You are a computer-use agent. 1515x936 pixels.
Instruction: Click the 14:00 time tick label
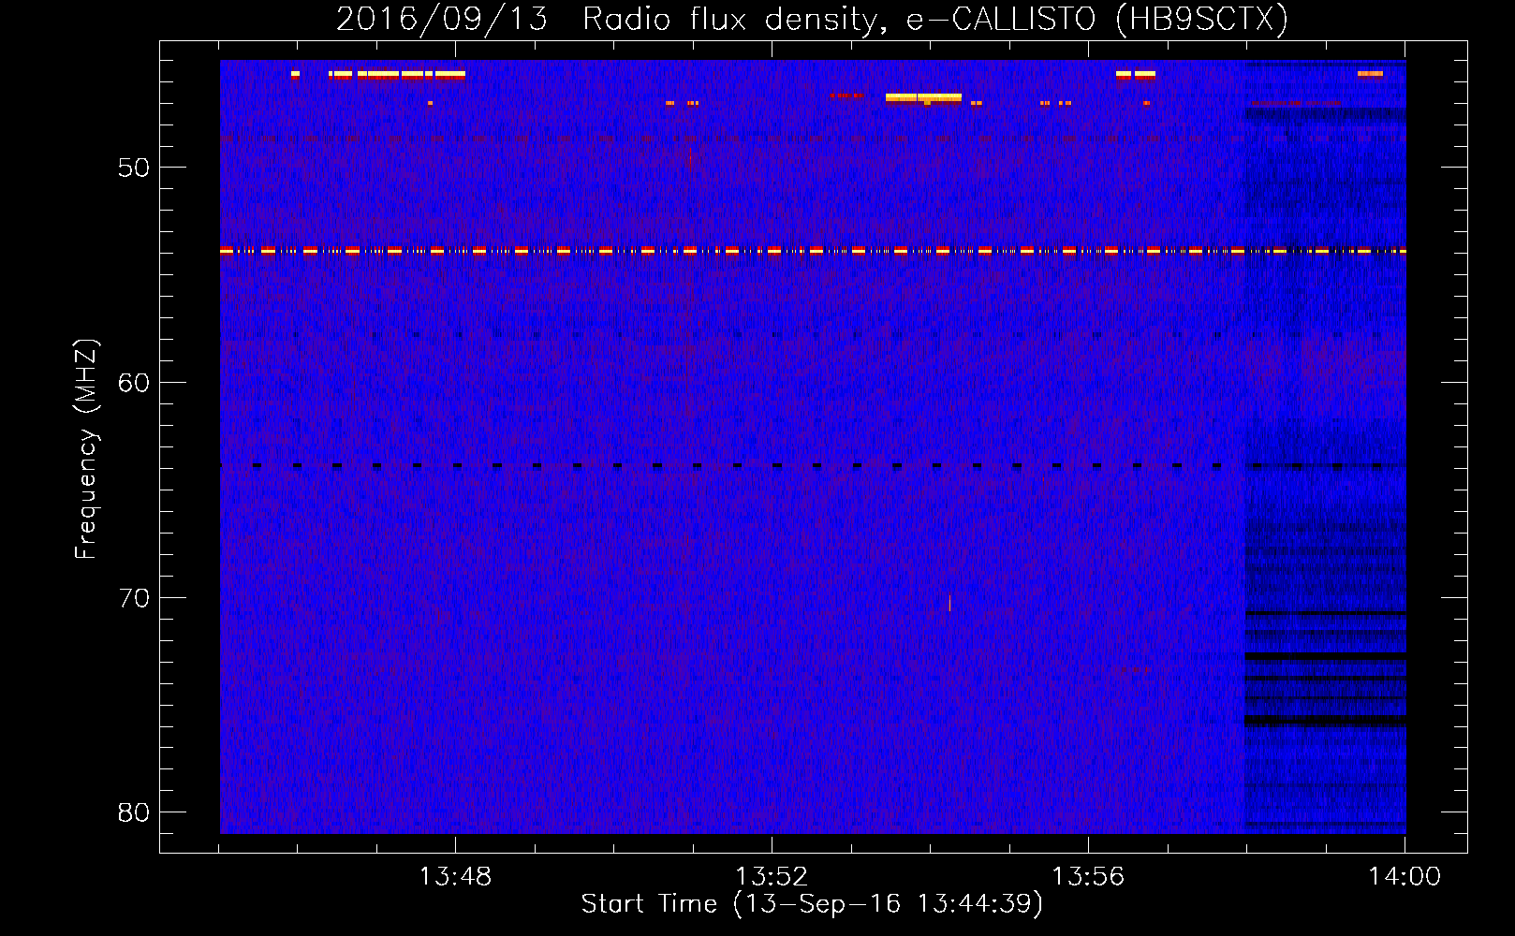pyautogui.click(x=1405, y=877)
